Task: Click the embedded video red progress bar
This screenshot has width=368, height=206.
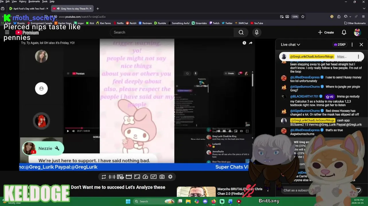Action: 74,128
